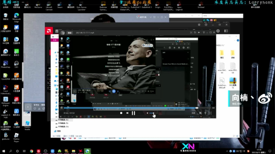Open the second yellow folder in Explorer
The width and height of the screenshot is (275, 154).
coord(233,54)
